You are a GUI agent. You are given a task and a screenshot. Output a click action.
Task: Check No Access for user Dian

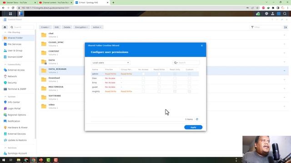coord(143,78)
